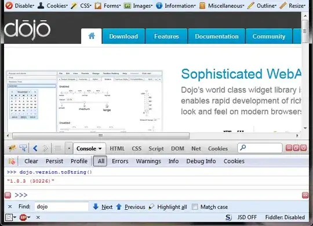Click the horizontal page scrollbar thumb

pos(101,136)
